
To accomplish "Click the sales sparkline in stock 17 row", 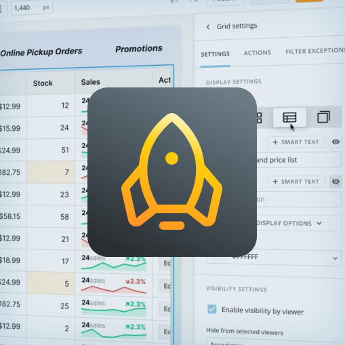I will 114,266.
